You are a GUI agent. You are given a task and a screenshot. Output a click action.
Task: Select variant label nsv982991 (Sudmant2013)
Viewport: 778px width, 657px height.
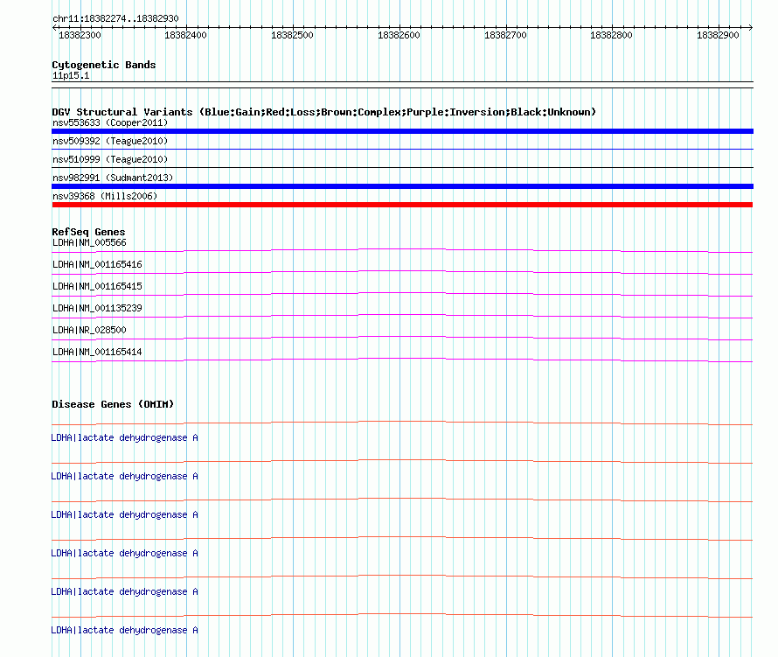113,178
